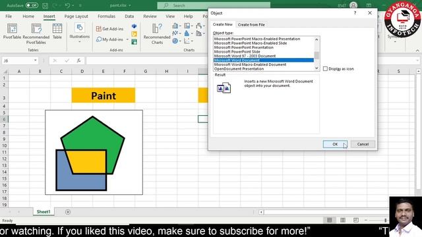Switch to the Page Layout tab
The width and height of the screenshot is (422, 237).
coord(76,16)
